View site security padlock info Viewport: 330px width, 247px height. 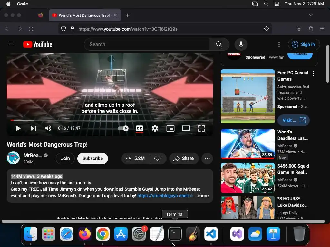73,29
